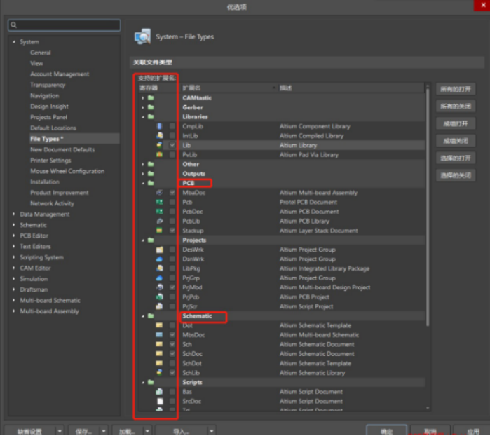This screenshot has height=436, width=490.
Task: Click the SchDoc schematic document icon
Action: (159, 354)
